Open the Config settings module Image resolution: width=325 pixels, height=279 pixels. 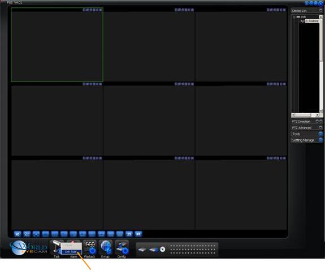click(122, 249)
